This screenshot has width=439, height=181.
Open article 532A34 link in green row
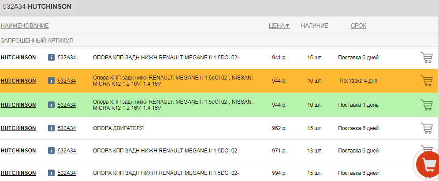[x=67, y=105]
